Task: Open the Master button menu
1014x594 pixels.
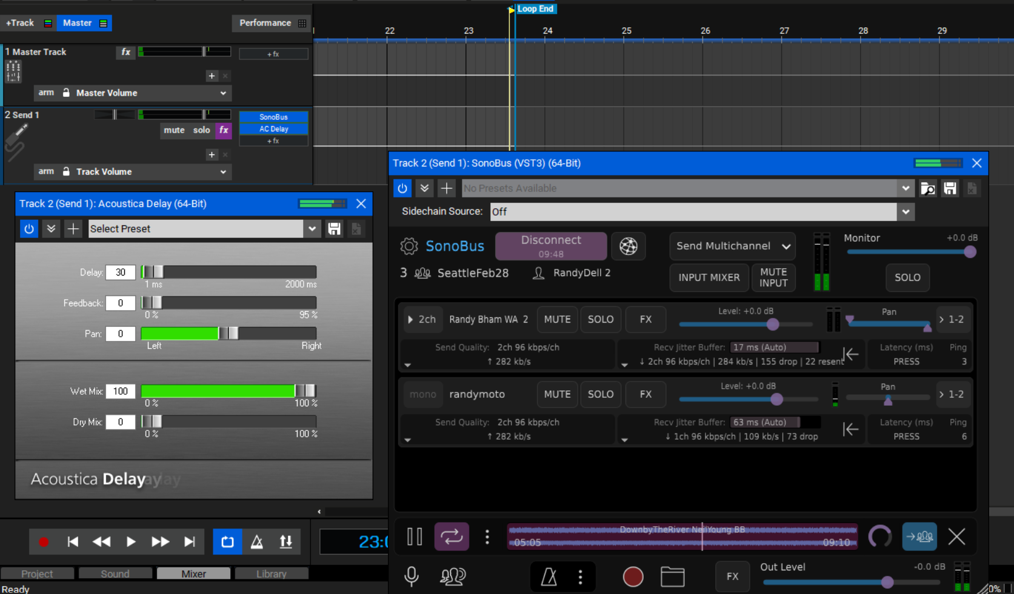Action: (84, 23)
